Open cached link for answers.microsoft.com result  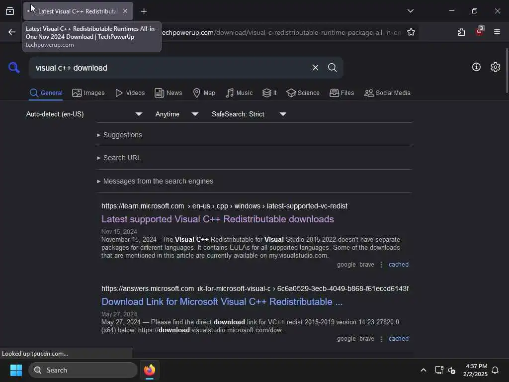pyautogui.click(x=399, y=338)
